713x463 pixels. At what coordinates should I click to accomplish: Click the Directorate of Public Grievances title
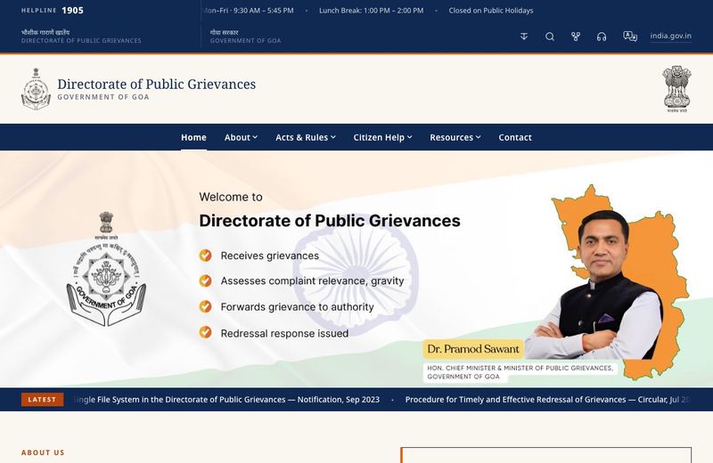coord(157,84)
